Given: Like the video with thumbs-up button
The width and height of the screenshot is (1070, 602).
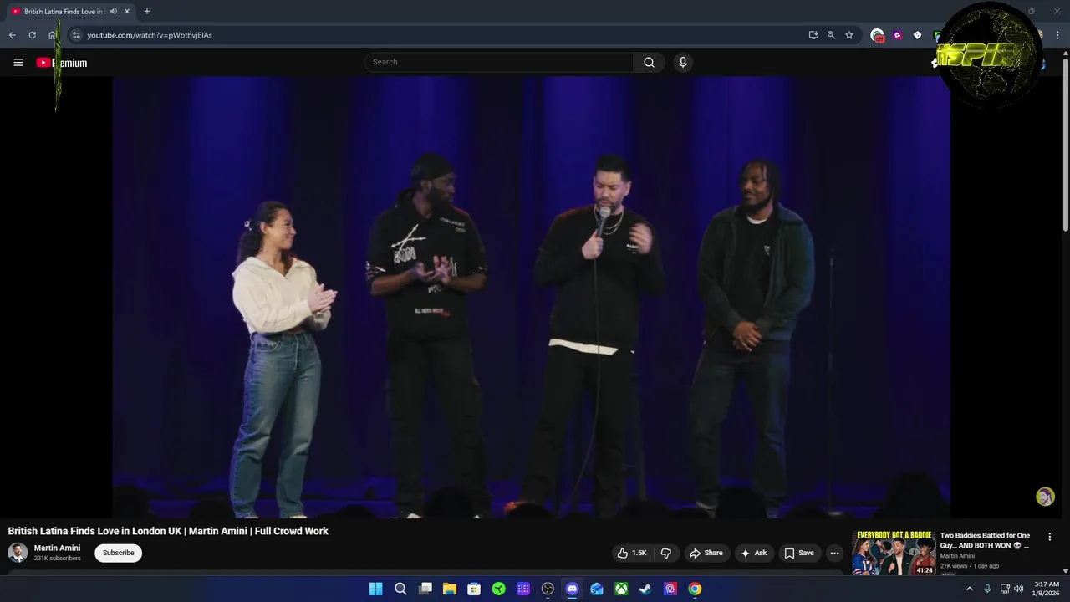Looking at the screenshot, I should [x=632, y=553].
